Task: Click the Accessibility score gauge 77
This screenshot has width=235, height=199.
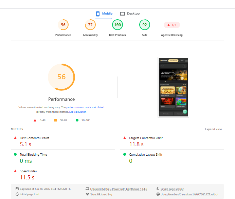Action: 90,25
